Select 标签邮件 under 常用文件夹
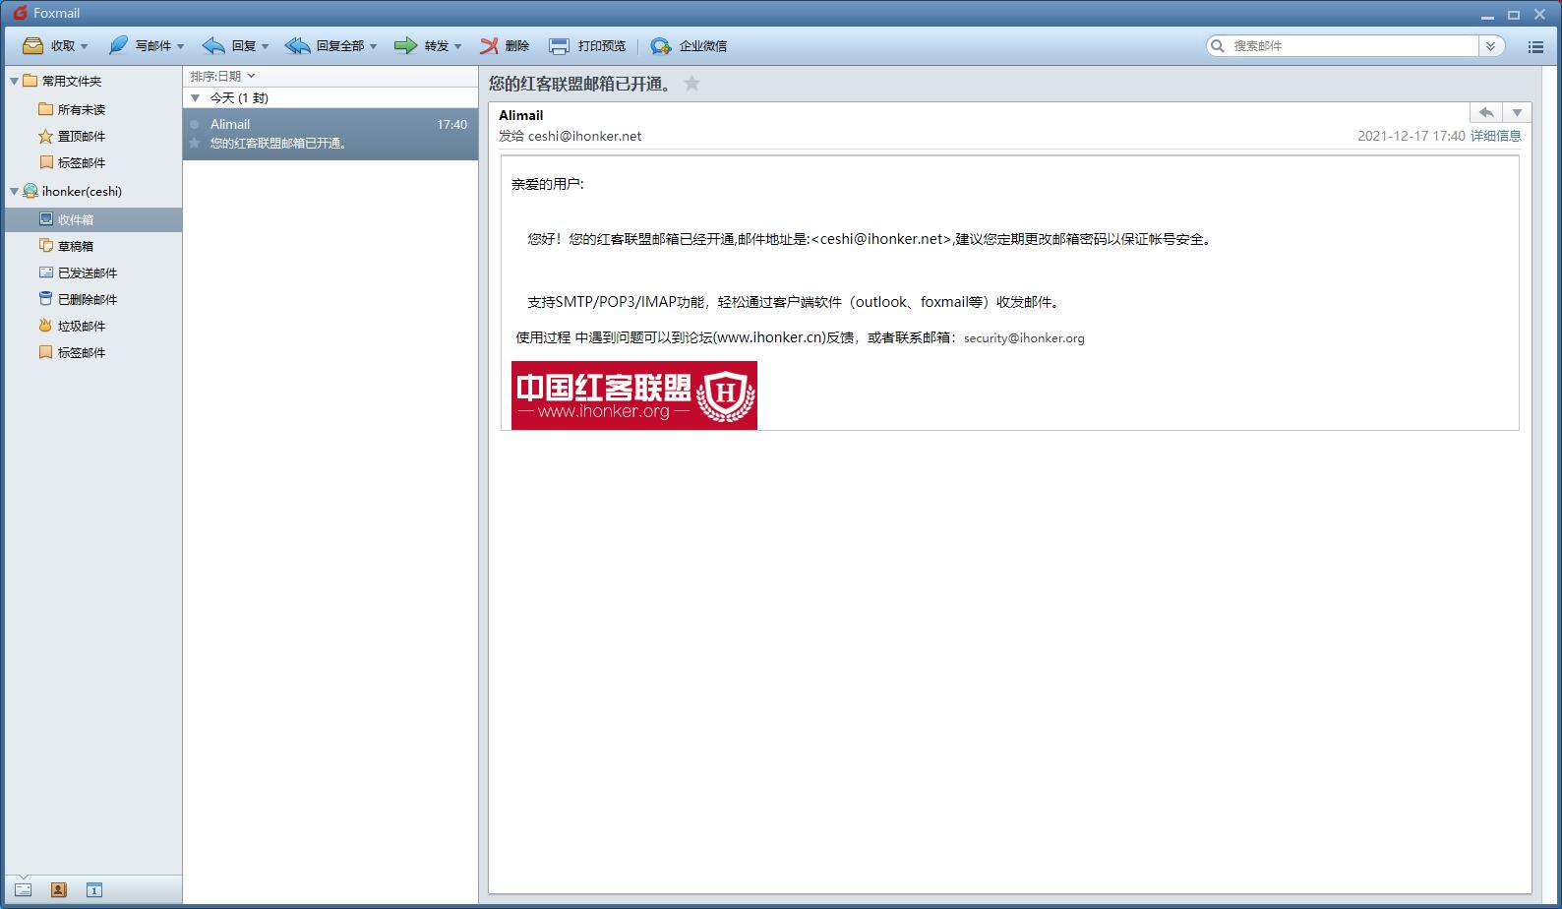Viewport: 1562px width, 909px height. (72, 162)
